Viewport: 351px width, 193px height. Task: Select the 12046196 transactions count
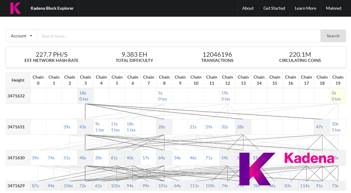(217, 55)
